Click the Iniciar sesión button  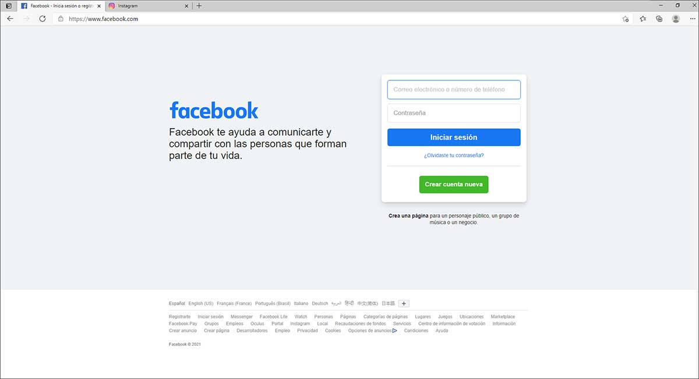(454, 137)
